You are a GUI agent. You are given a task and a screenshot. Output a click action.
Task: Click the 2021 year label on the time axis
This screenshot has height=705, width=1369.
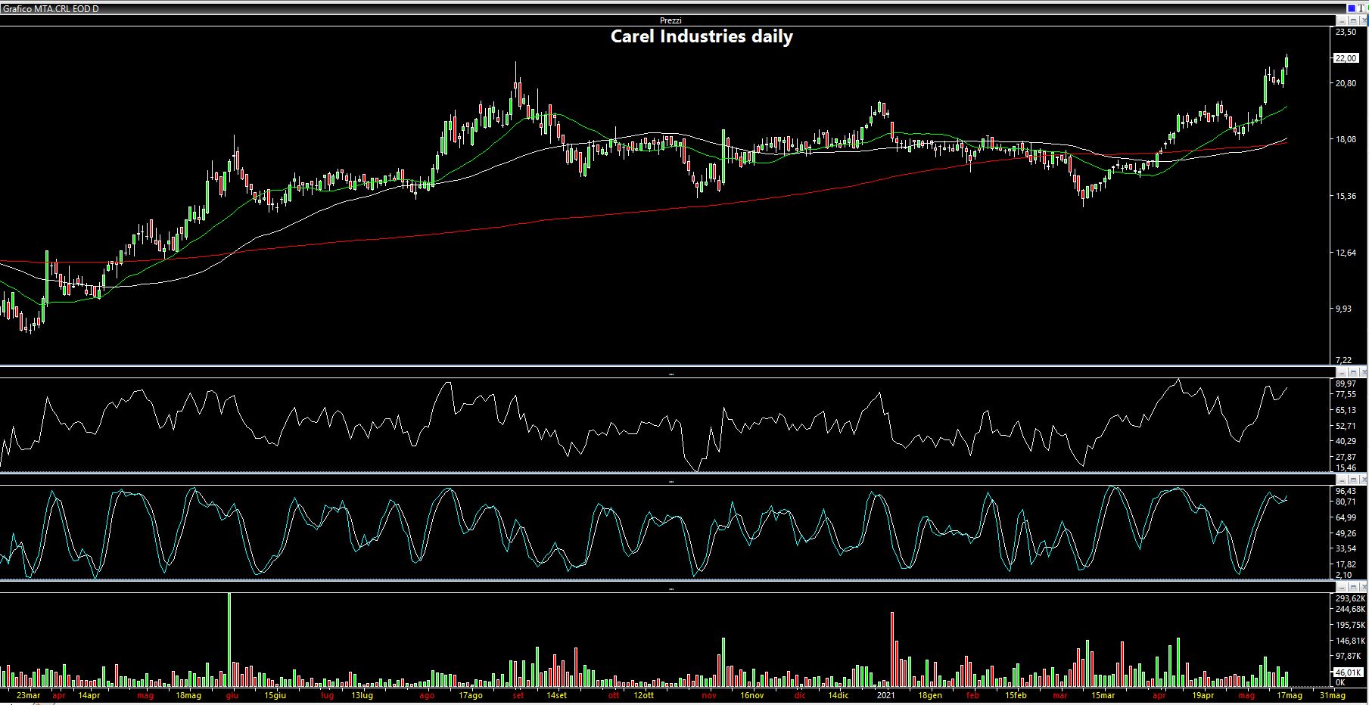[x=885, y=695]
